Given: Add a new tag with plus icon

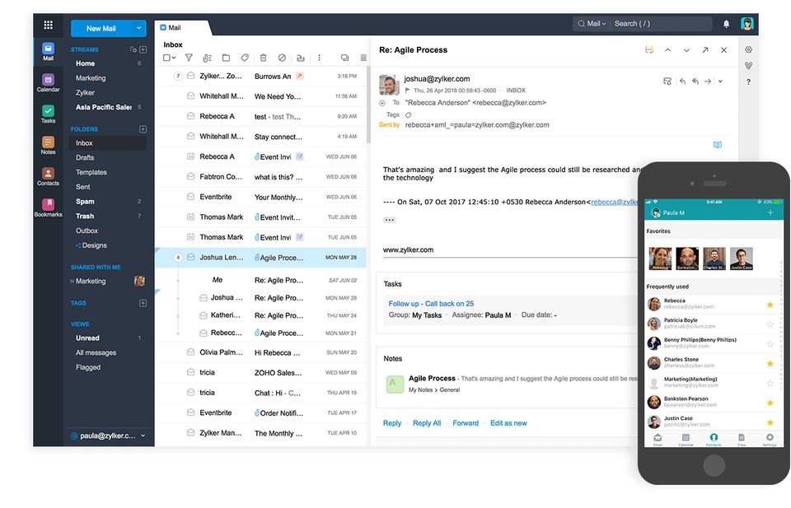Looking at the screenshot, I should (143, 303).
